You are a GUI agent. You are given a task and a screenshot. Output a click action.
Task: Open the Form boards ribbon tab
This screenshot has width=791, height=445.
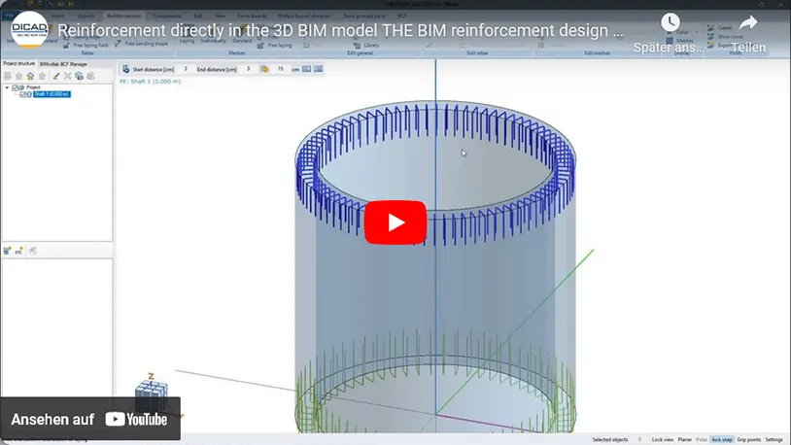(x=252, y=17)
